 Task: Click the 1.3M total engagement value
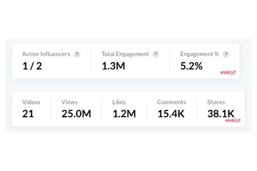[x=113, y=66]
